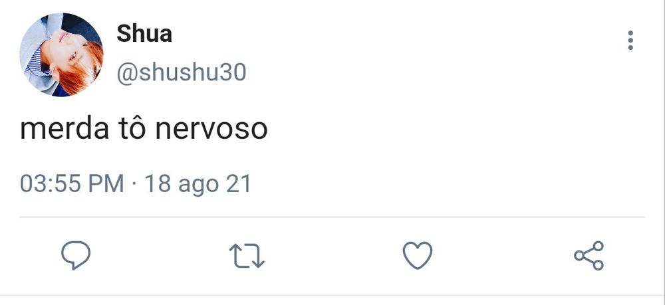The width and height of the screenshot is (665, 305).
Task: Select the tweet text merda tô nervoso
Action: [144, 129]
